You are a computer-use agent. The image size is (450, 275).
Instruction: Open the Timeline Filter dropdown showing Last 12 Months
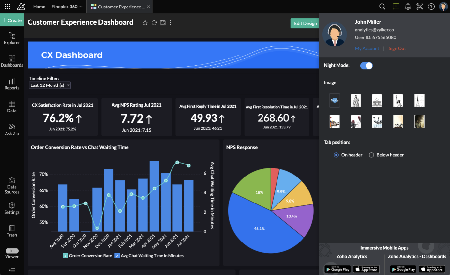click(50, 85)
